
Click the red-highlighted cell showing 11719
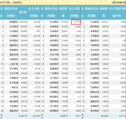[x=76, y=22]
